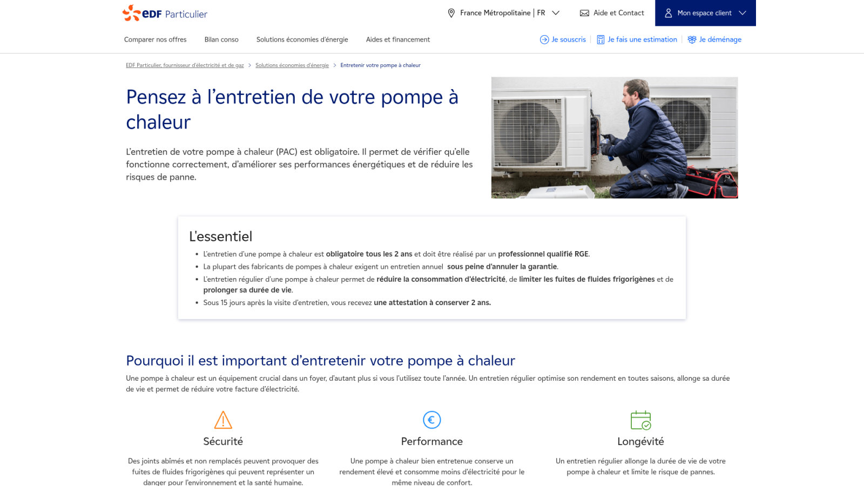Click the location pin icon

(451, 13)
